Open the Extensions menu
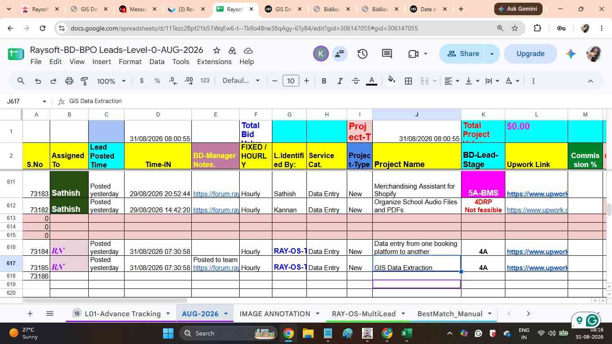This screenshot has width=612, height=344. 214,62
